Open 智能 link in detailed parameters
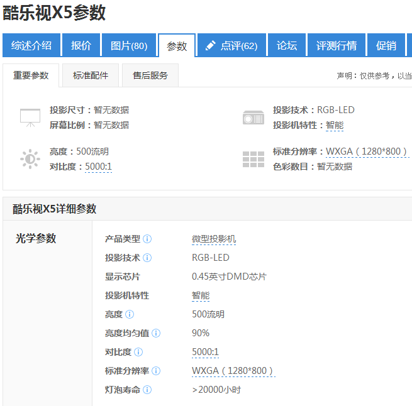 [x=201, y=295]
